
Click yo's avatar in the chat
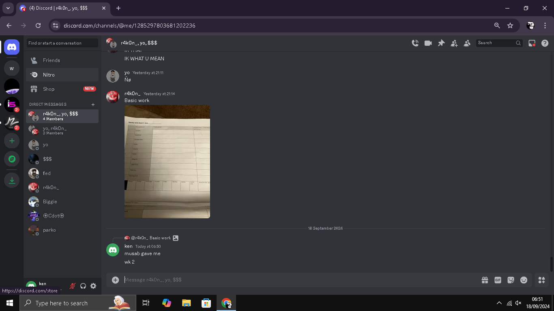tap(113, 76)
